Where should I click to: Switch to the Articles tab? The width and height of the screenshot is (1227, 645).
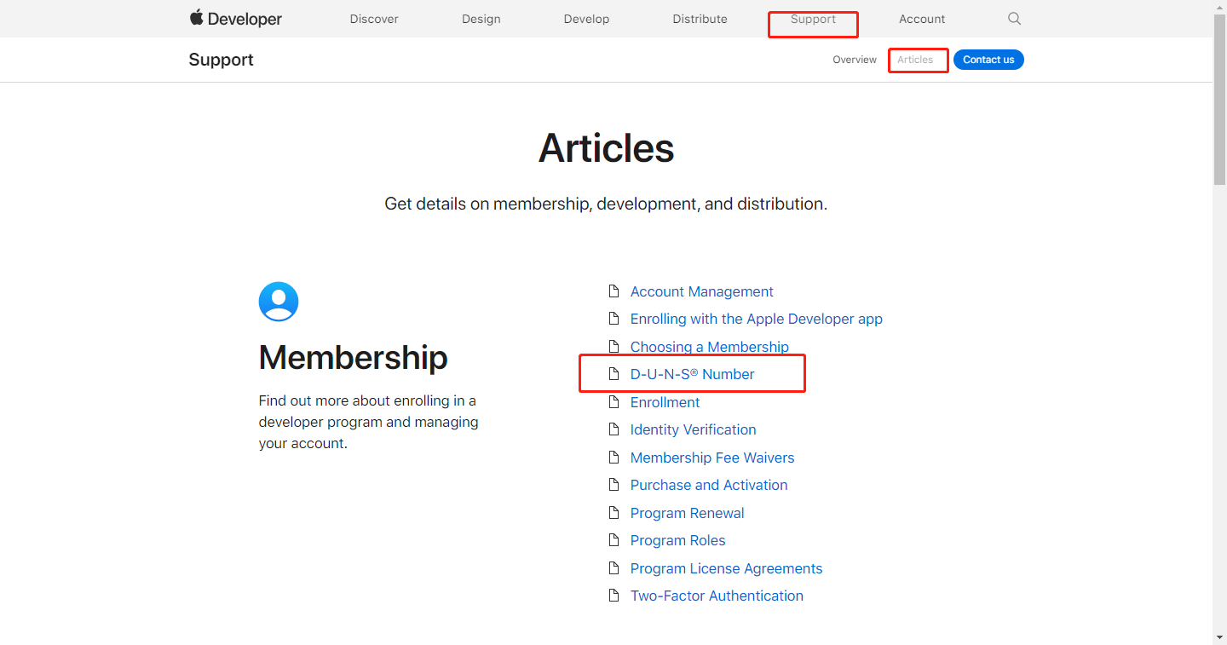click(915, 60)
